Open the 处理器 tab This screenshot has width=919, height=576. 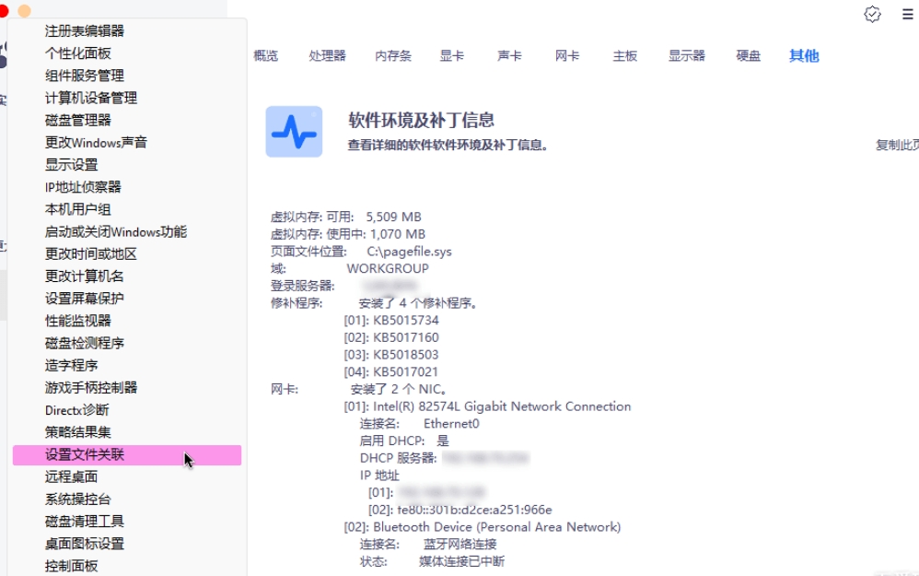point(327,55)
